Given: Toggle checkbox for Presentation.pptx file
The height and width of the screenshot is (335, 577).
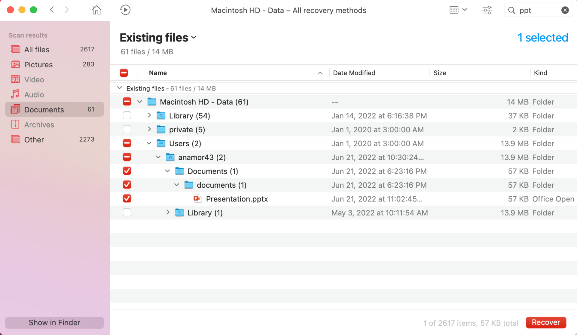Looking at the screenshot, I should point(127,198).
